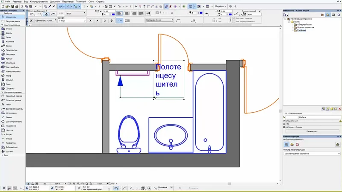Toggle bold (Ж) text formatting
342x192 pixels.
90,20
